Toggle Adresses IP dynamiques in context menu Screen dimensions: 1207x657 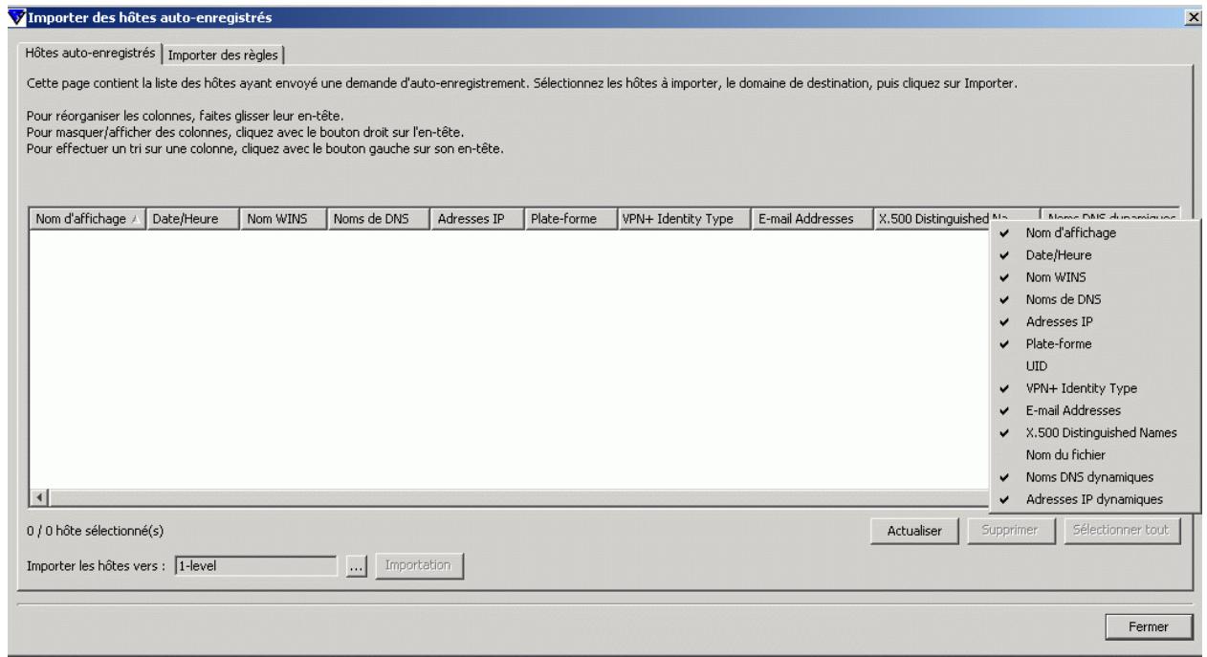(1095, 498)
